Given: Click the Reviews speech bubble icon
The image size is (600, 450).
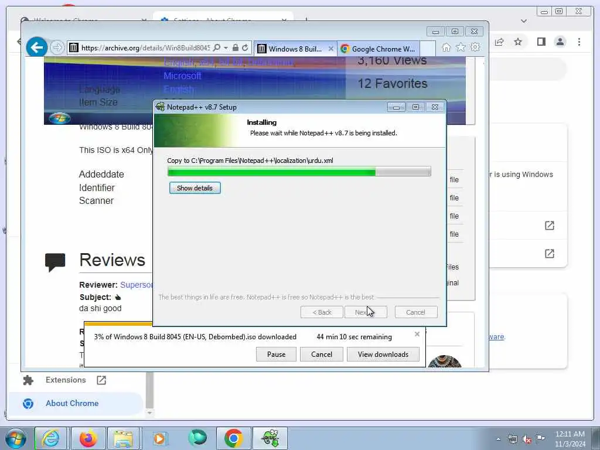Looking at the screenshot, I should pyautogui.click(x=55, y=262).
